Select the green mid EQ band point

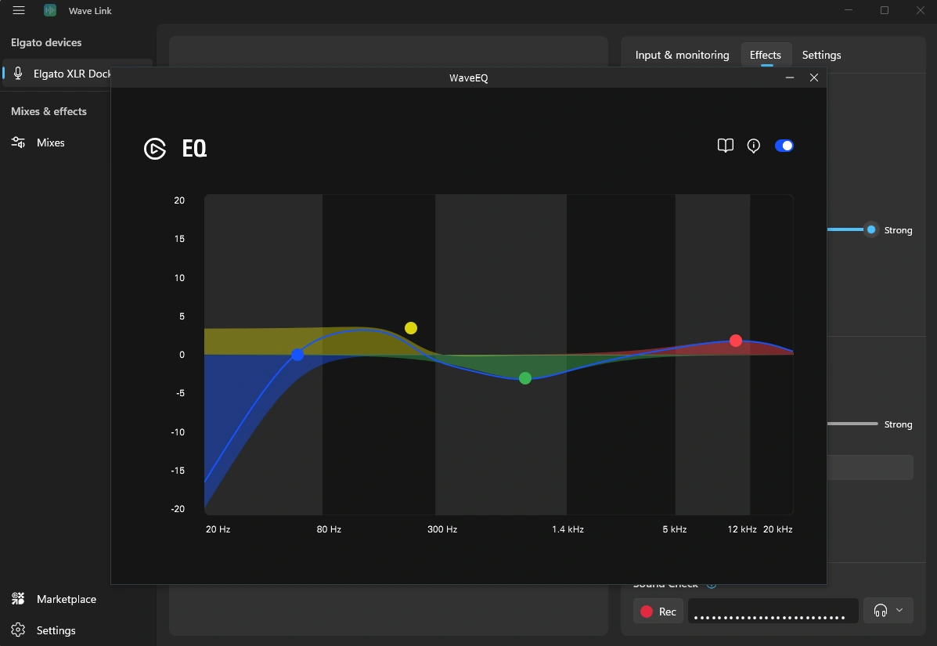coord(525,378)
